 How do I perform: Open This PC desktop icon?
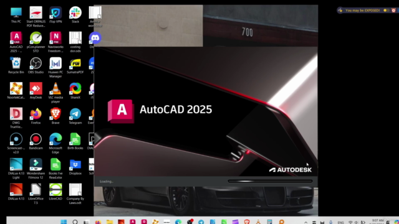[x=16, y=15]
